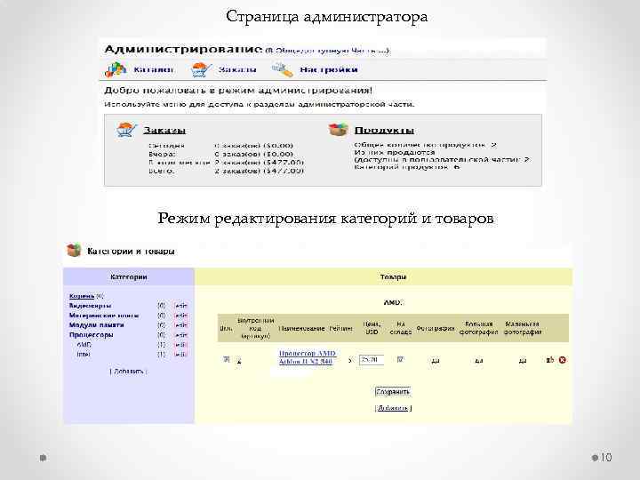Click the icon next to Категории и товары
This screenshot has width=640, height=480.
pos(74,250)
